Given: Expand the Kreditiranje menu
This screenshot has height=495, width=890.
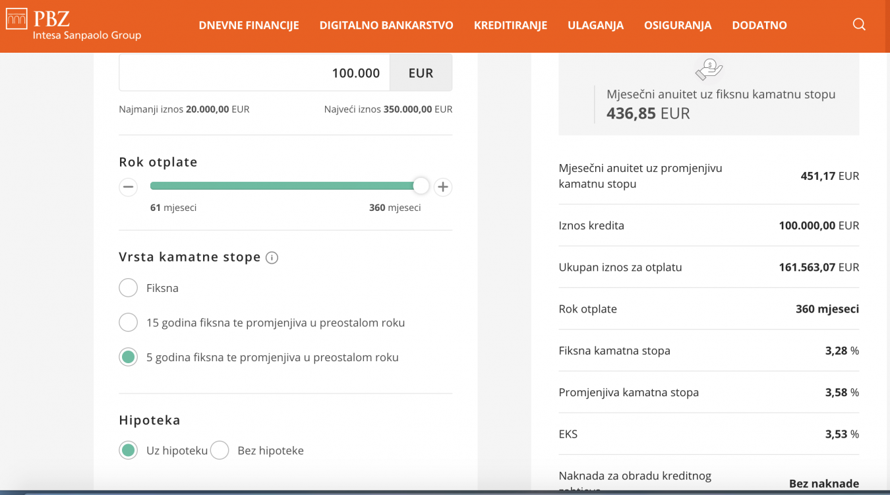Looking at the screenshot, I should pyautogui.click(x=510, y=26).
